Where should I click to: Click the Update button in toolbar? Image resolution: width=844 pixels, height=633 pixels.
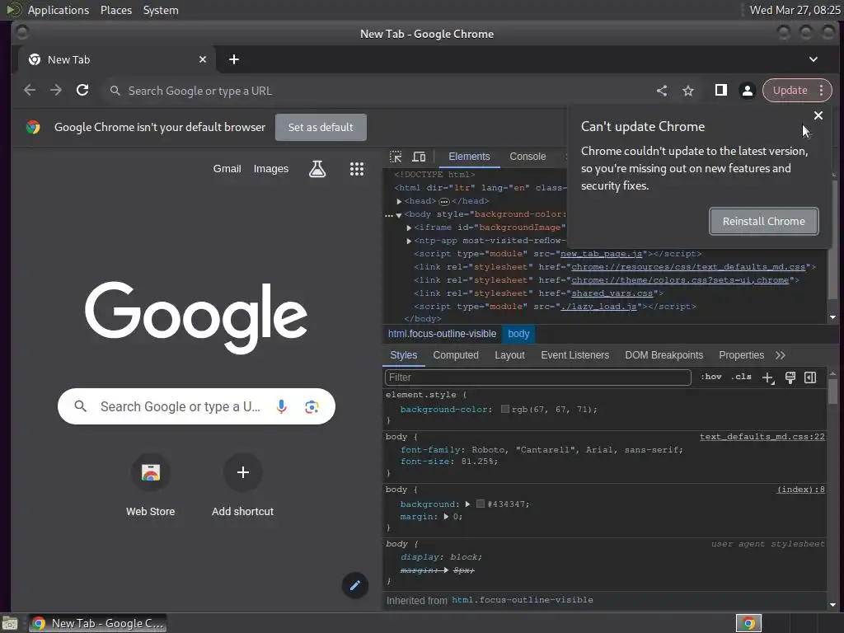tap(790, 91)
